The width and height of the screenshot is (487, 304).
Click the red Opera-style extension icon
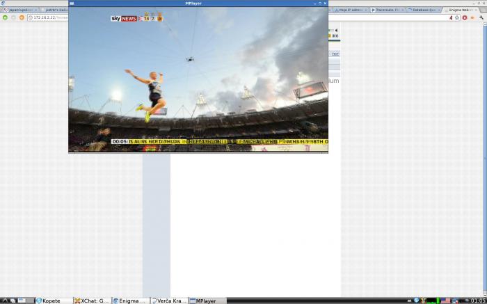click(x=465, y=17)
